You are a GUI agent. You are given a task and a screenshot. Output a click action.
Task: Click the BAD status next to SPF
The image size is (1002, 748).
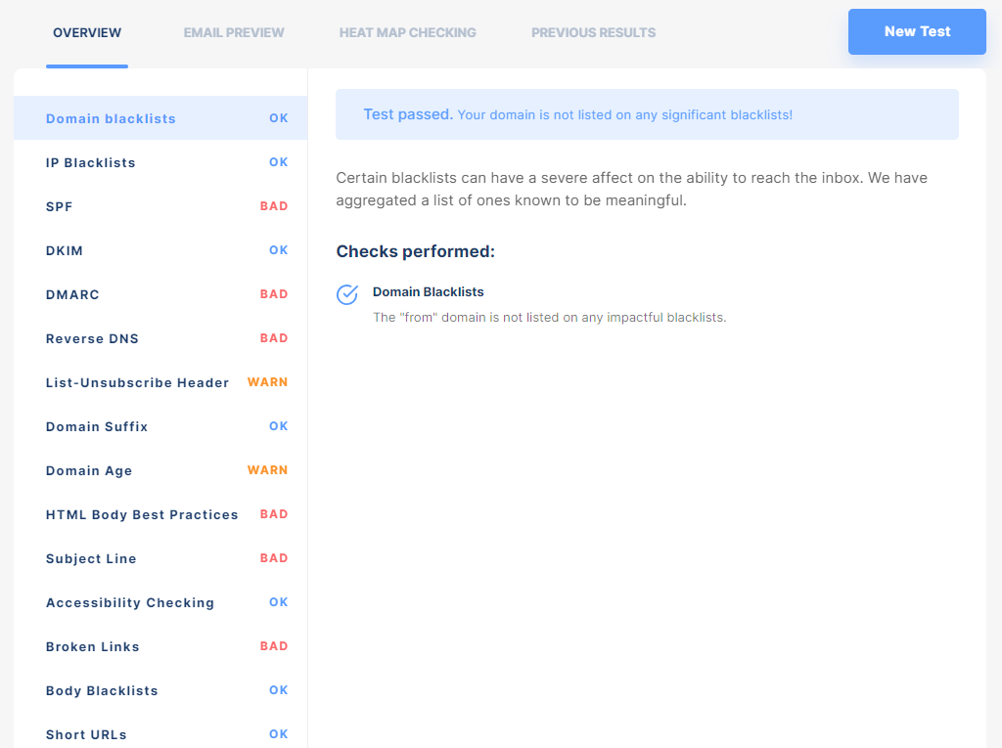pos(274,206)
